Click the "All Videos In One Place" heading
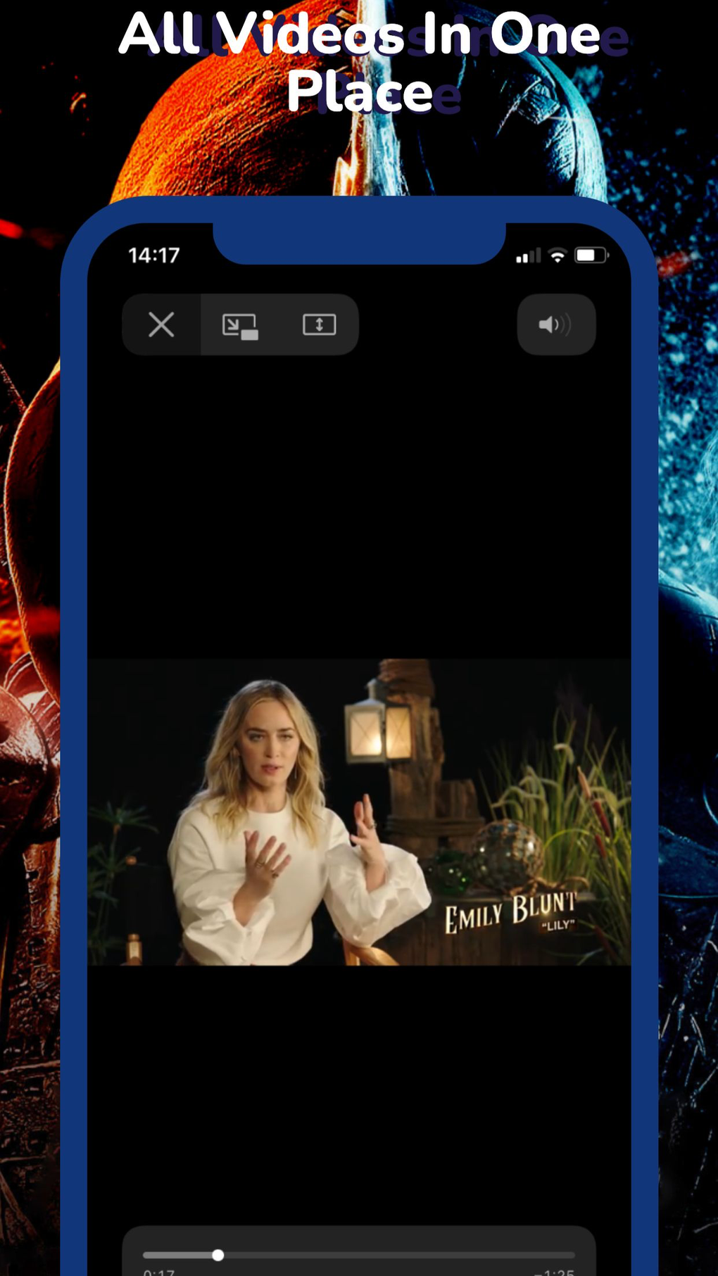The height and width of the screenshot is (1276, 718). tap(360, 63)
